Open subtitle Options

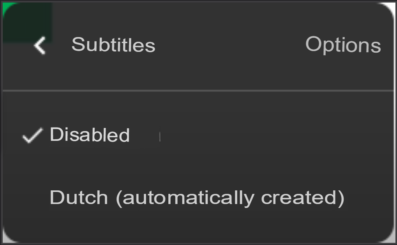tap(343, 45)
